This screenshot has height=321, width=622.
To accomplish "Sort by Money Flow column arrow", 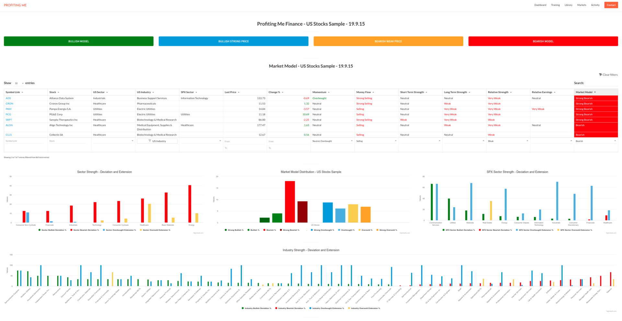I will click(373, 92).
